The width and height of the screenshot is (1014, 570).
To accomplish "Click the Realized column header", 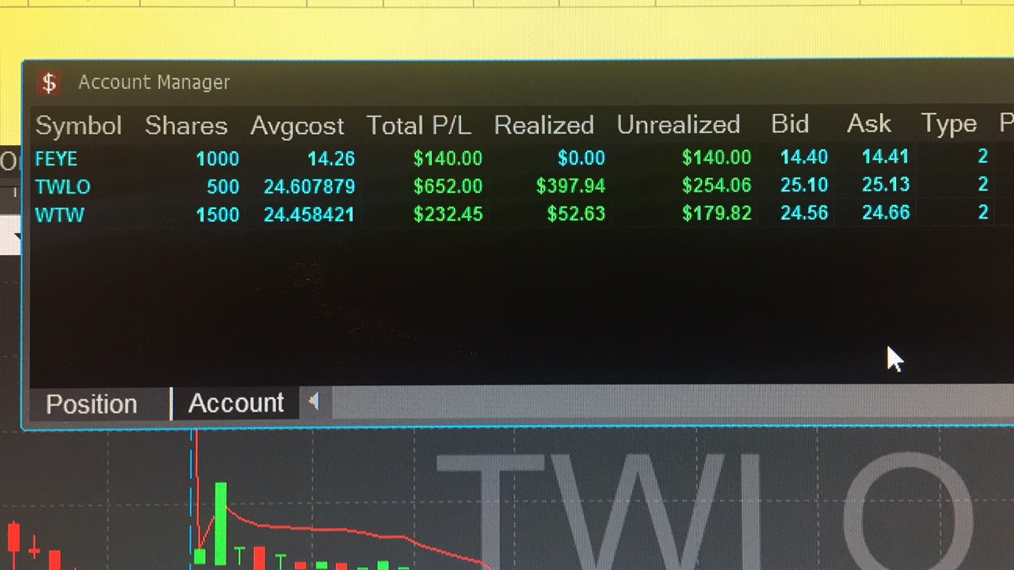I will click(x=543, y=125).
